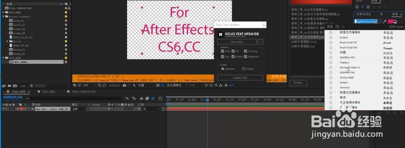405x148 pixels.
Task: Open the LOGO_HERE timeline tab panel menu
Action: (29, 92)
